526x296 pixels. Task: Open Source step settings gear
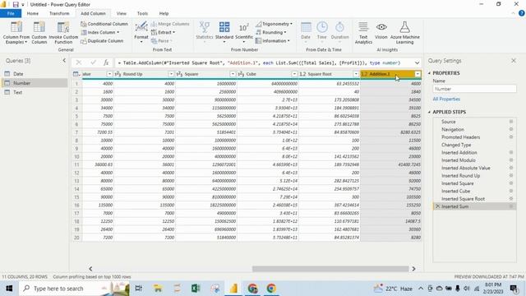pos(511,122)
